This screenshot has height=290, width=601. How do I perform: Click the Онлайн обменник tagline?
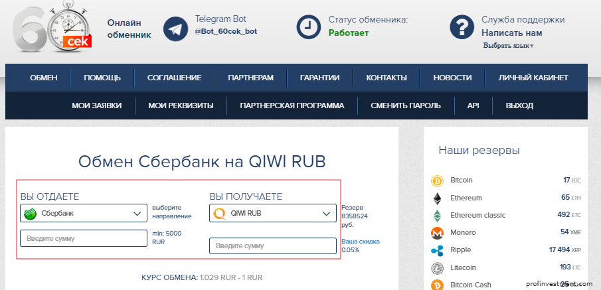coord(129,29)
